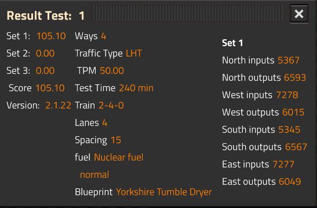
Task: Close the Result Test dialog
Action: (299, 14)
